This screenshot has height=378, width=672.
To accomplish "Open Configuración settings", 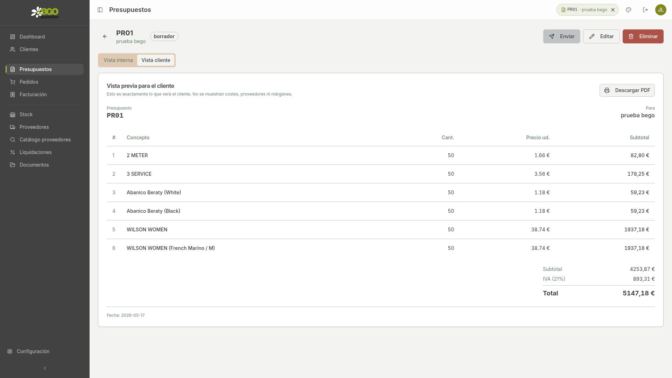I will 44,351.
